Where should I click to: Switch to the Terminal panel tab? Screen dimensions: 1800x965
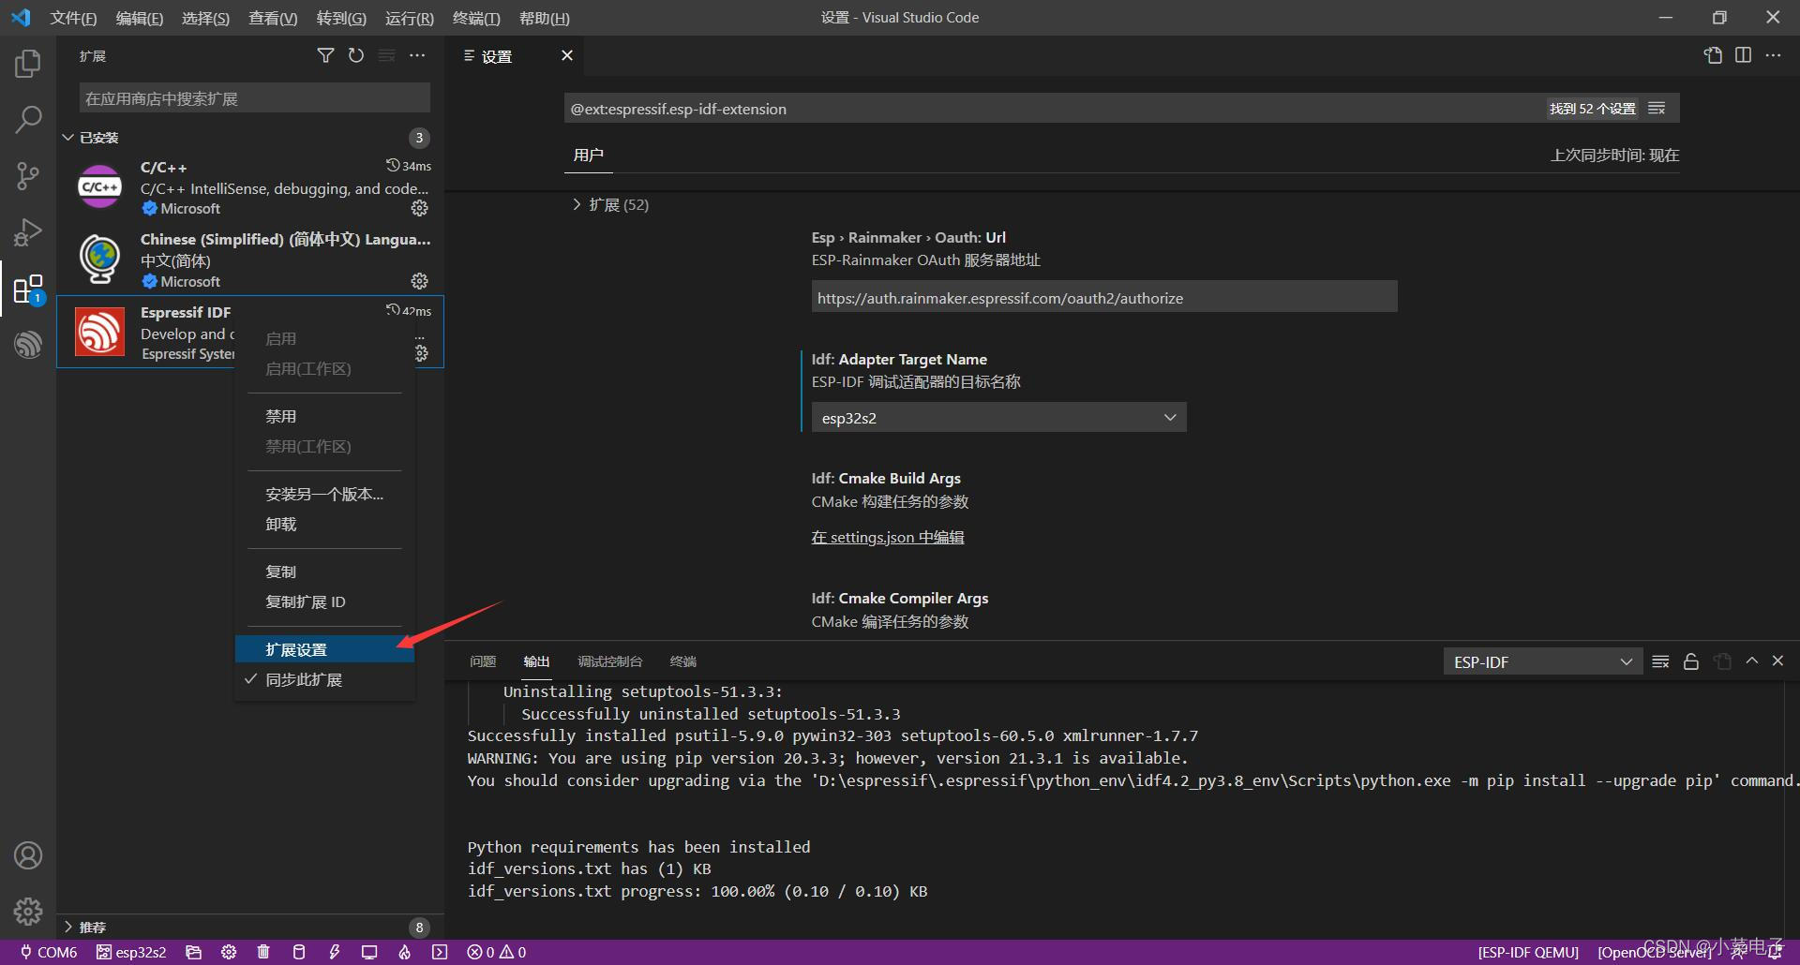[x=682, y=661]
